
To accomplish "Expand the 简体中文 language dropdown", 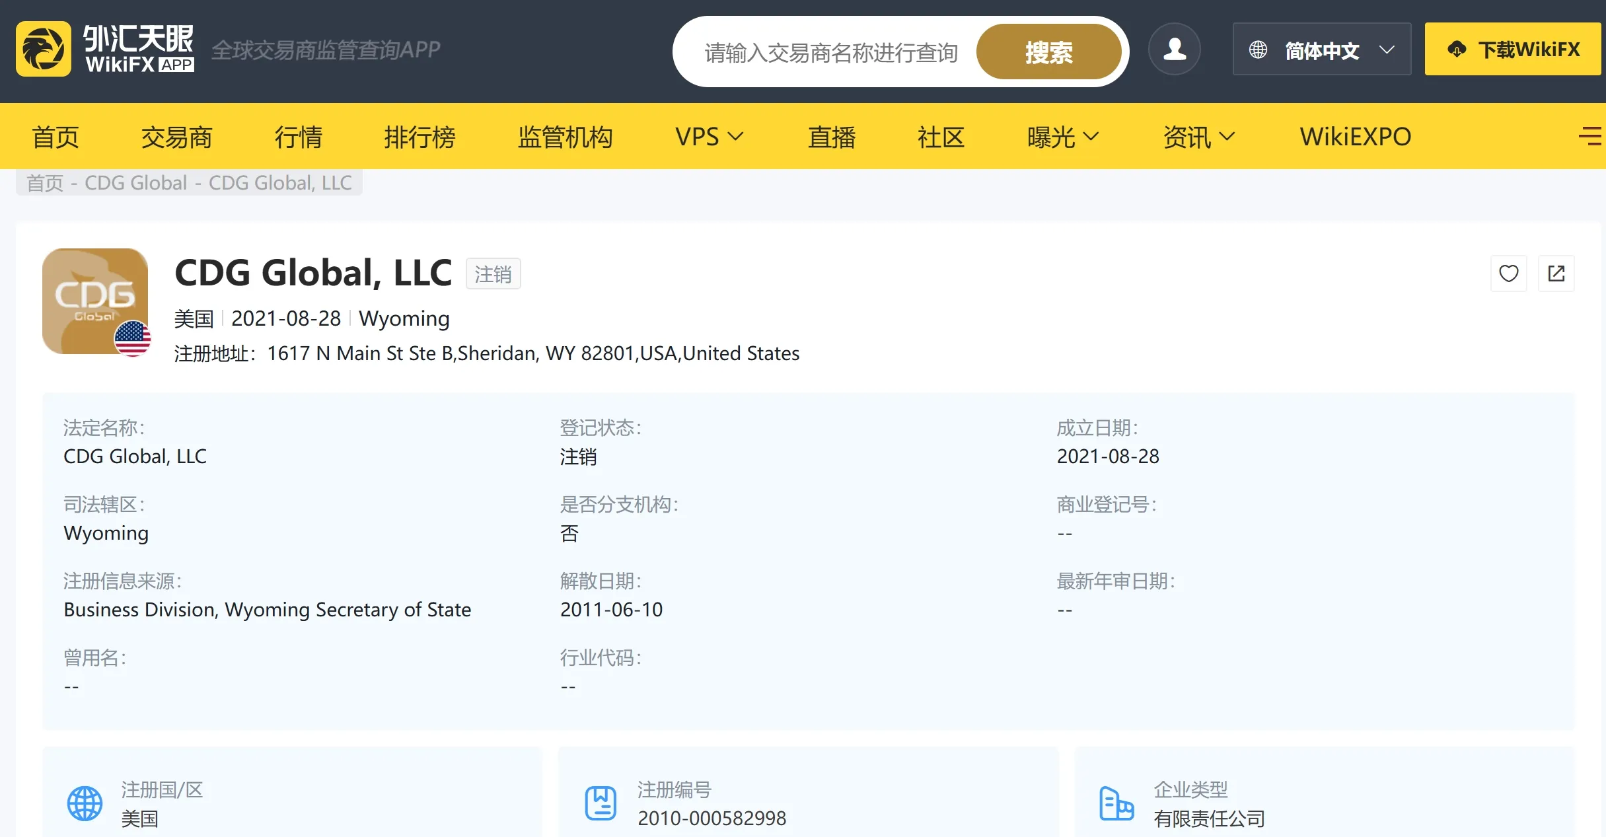I will click(1322, 50).
